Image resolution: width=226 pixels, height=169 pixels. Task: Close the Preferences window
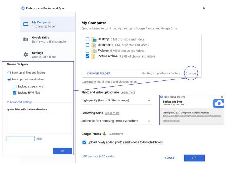pyautogui.click(x=204, y=8)
